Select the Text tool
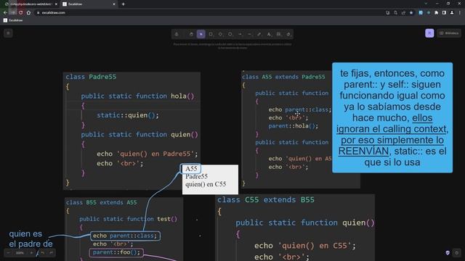Screen dimensions: 465x261 [x=269, y=34]
